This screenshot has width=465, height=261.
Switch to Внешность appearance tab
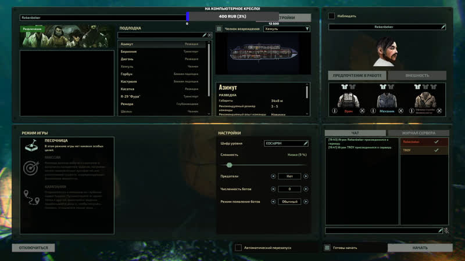(x=417, y=75)
